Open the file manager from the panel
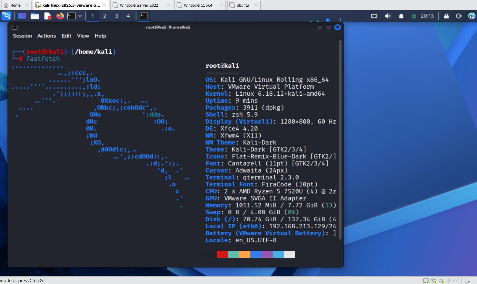 [x=35, y=16]
